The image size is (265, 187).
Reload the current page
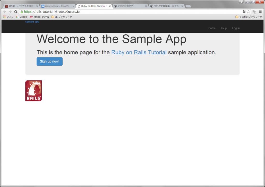[16, 12]
